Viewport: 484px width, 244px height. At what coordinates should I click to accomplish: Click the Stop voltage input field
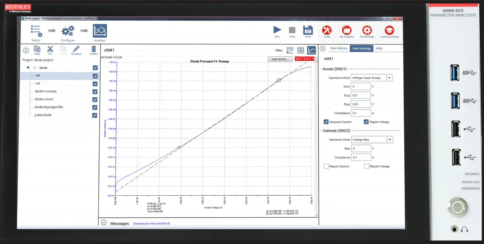click(x=361, y=96)
